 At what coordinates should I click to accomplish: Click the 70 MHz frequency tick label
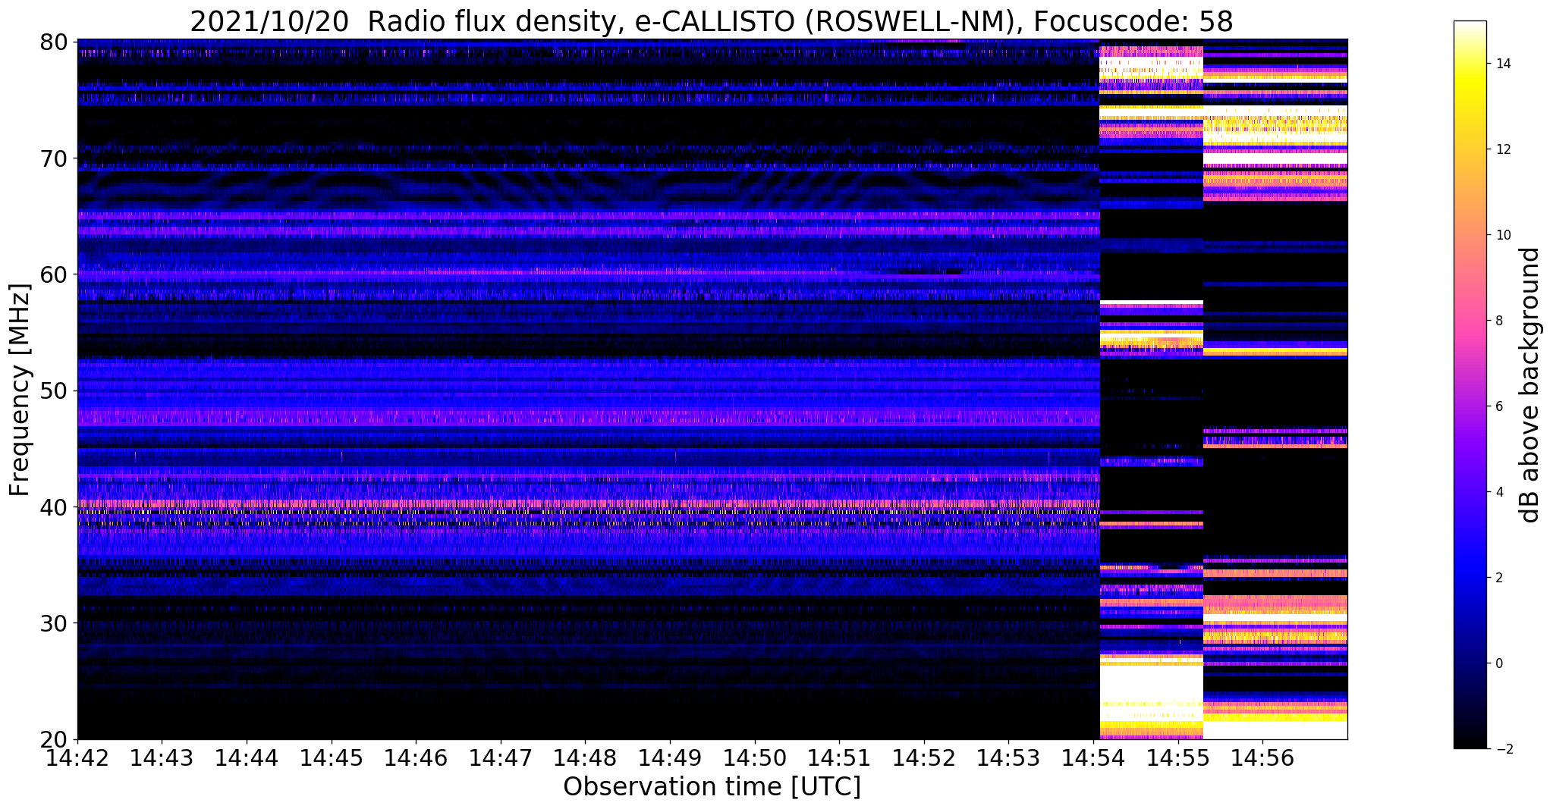pos(52,158)
